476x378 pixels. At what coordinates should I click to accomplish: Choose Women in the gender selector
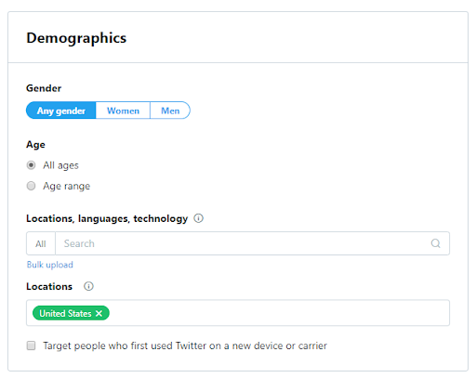click(x=123, y=111)
